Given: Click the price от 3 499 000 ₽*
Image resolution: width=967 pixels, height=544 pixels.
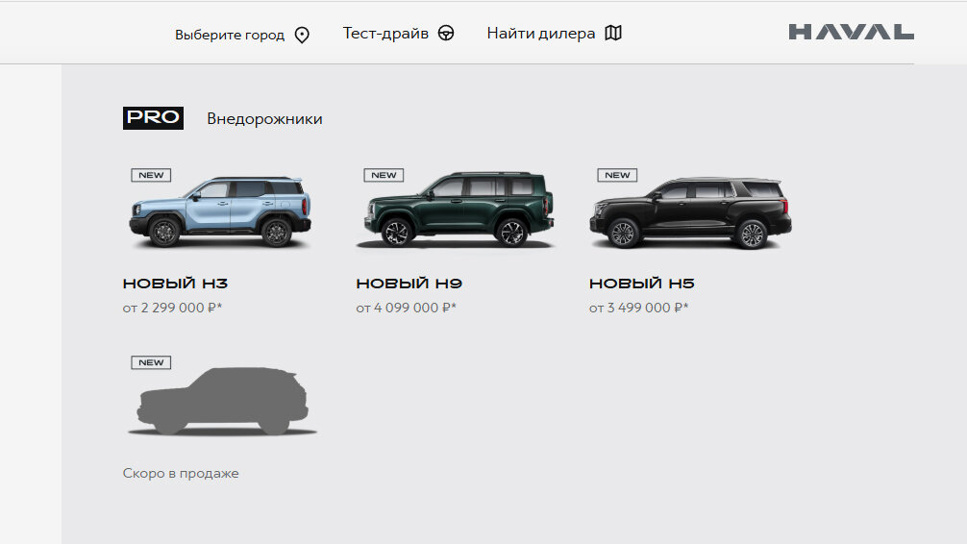Looking at the screenshot, I should pos(638,308).
